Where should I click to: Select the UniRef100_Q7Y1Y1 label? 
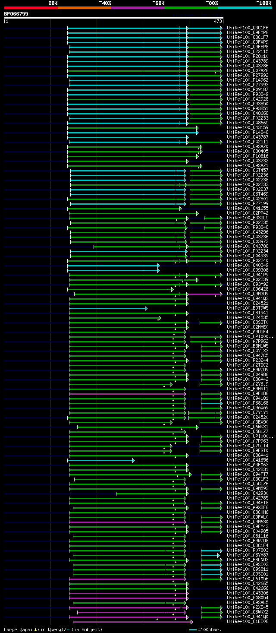pos(248,412)
